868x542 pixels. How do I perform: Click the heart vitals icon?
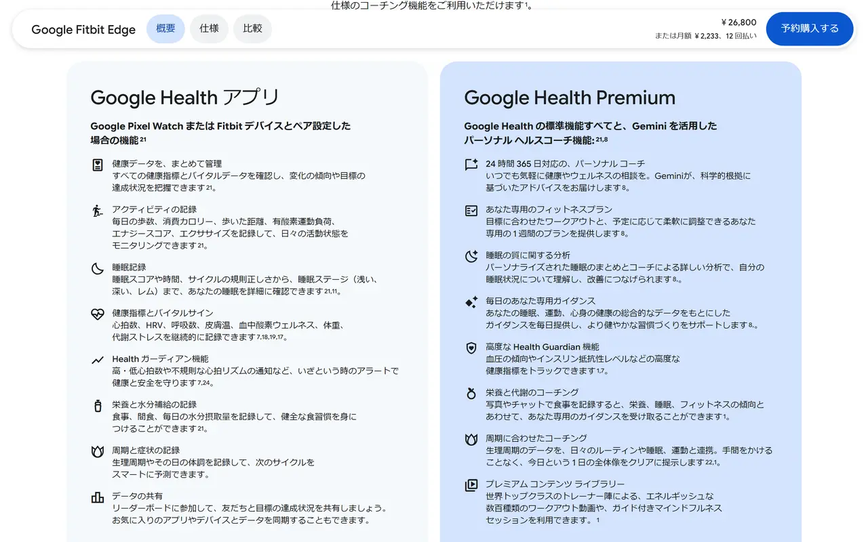tap(98, 314)
